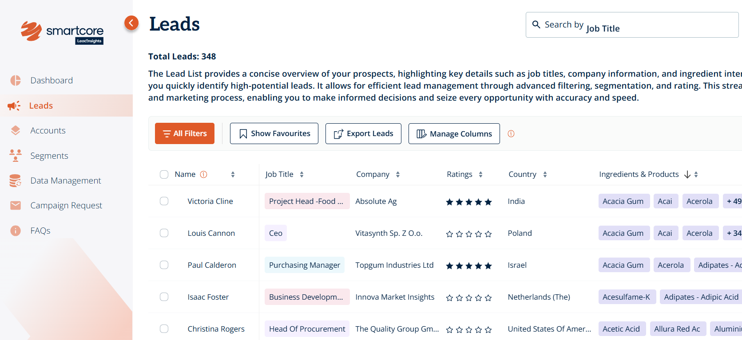
Task: Go to Segments in the sidebar
Action: 49,156
